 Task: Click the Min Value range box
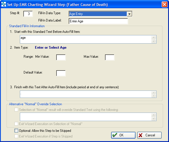(x=61, y=57)
